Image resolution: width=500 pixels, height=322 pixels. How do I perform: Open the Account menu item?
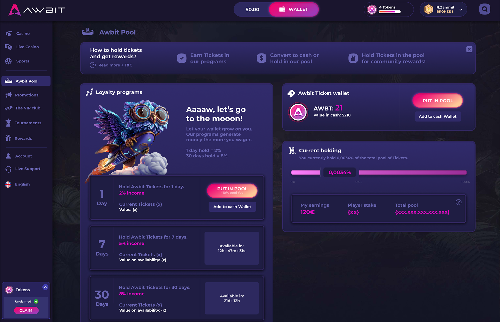(19, 156)
